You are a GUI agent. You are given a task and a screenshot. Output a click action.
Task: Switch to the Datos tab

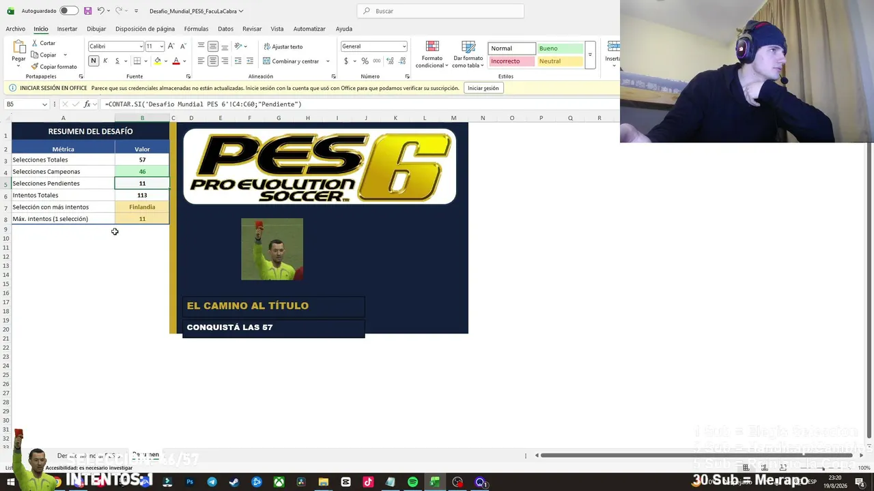coord(225,29)
